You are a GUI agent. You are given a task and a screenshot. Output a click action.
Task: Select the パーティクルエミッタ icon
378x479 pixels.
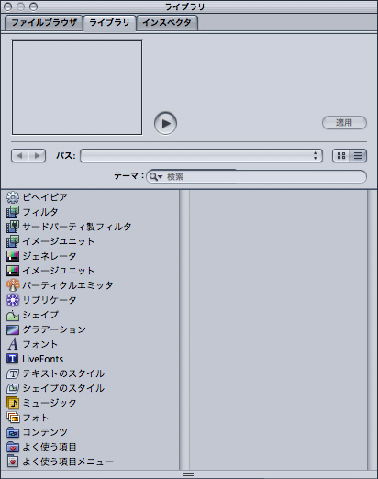pyautogui.click(x=13, y=285)
